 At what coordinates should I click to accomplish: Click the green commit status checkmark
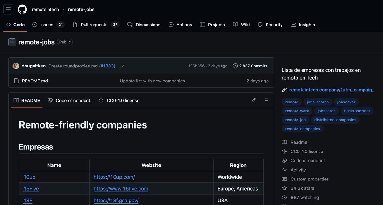[x=122, y=66]
